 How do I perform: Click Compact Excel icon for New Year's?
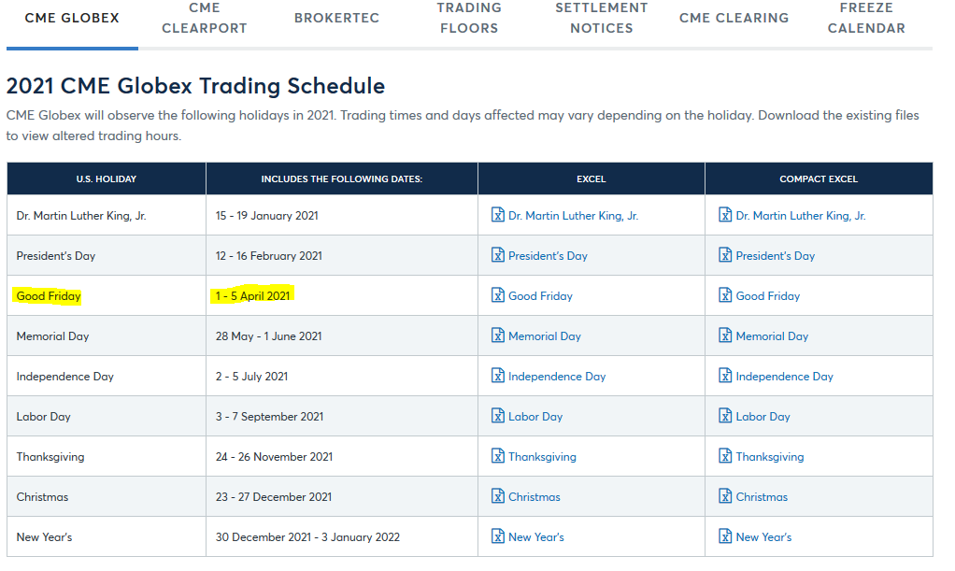(x=725, y=536)
